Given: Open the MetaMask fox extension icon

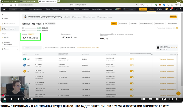Looking at the screenshot, I should pos(160,5).
